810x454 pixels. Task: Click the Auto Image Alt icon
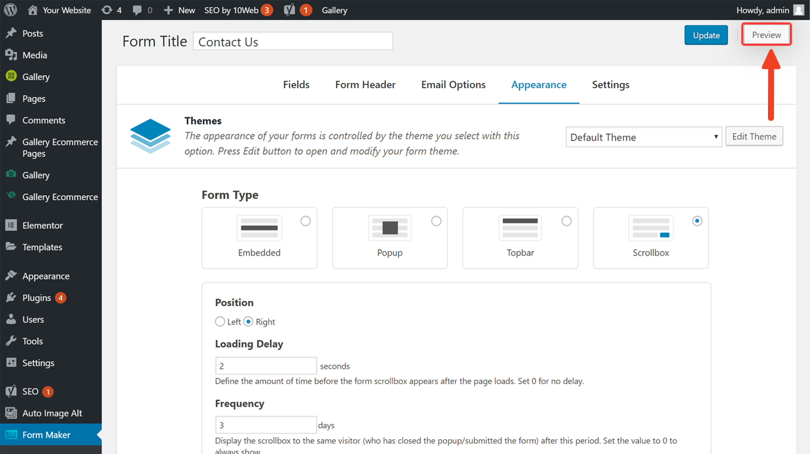click(x=11, y=413)
